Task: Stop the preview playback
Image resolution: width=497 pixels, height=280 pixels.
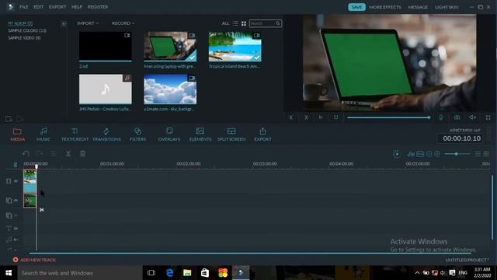Action: 335,117
